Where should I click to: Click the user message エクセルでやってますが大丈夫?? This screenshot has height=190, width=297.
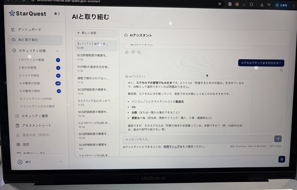point(261,63)
